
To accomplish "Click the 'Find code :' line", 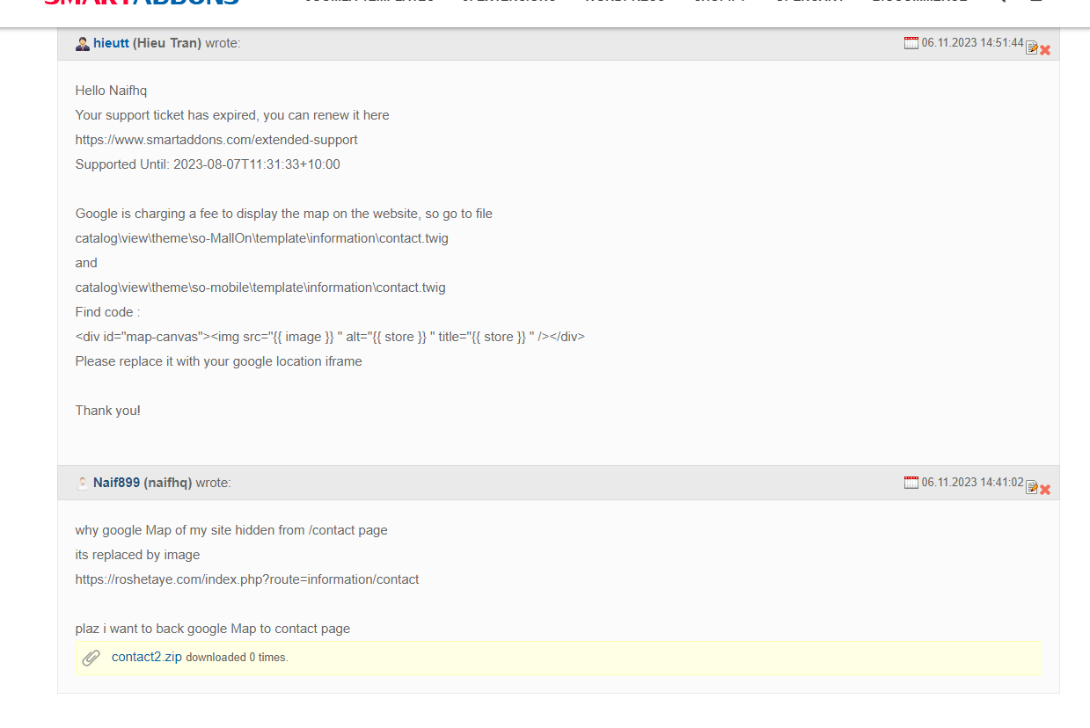I will coord(108,312).
